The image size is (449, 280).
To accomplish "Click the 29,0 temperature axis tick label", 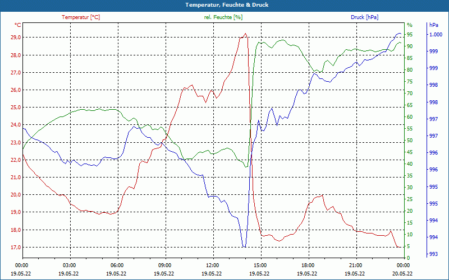I will pos(16,38).
